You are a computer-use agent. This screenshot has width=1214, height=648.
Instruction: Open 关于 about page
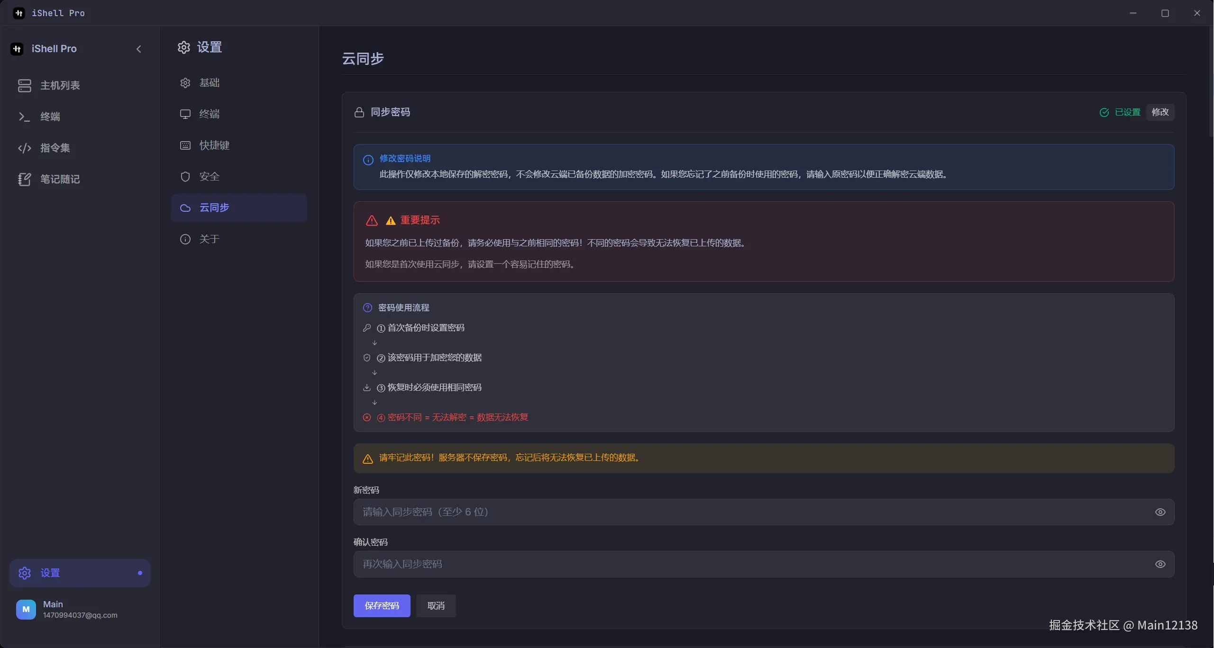click(x=209, y=239)
